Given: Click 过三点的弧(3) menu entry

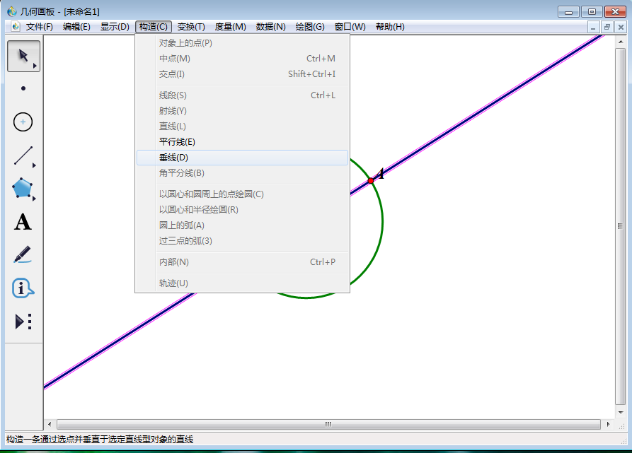Looking at the screenshot, I should (242, 242).
